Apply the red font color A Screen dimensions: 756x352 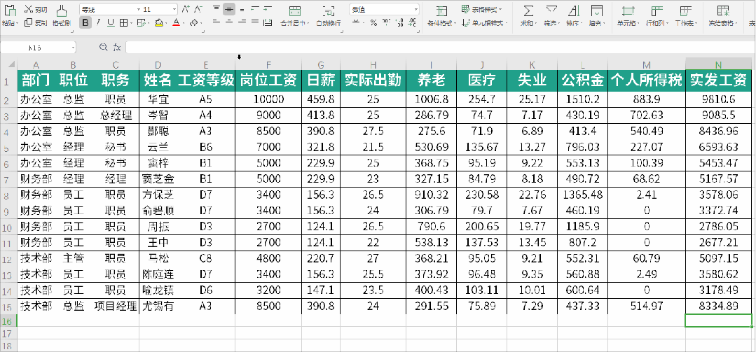(176, 22)
